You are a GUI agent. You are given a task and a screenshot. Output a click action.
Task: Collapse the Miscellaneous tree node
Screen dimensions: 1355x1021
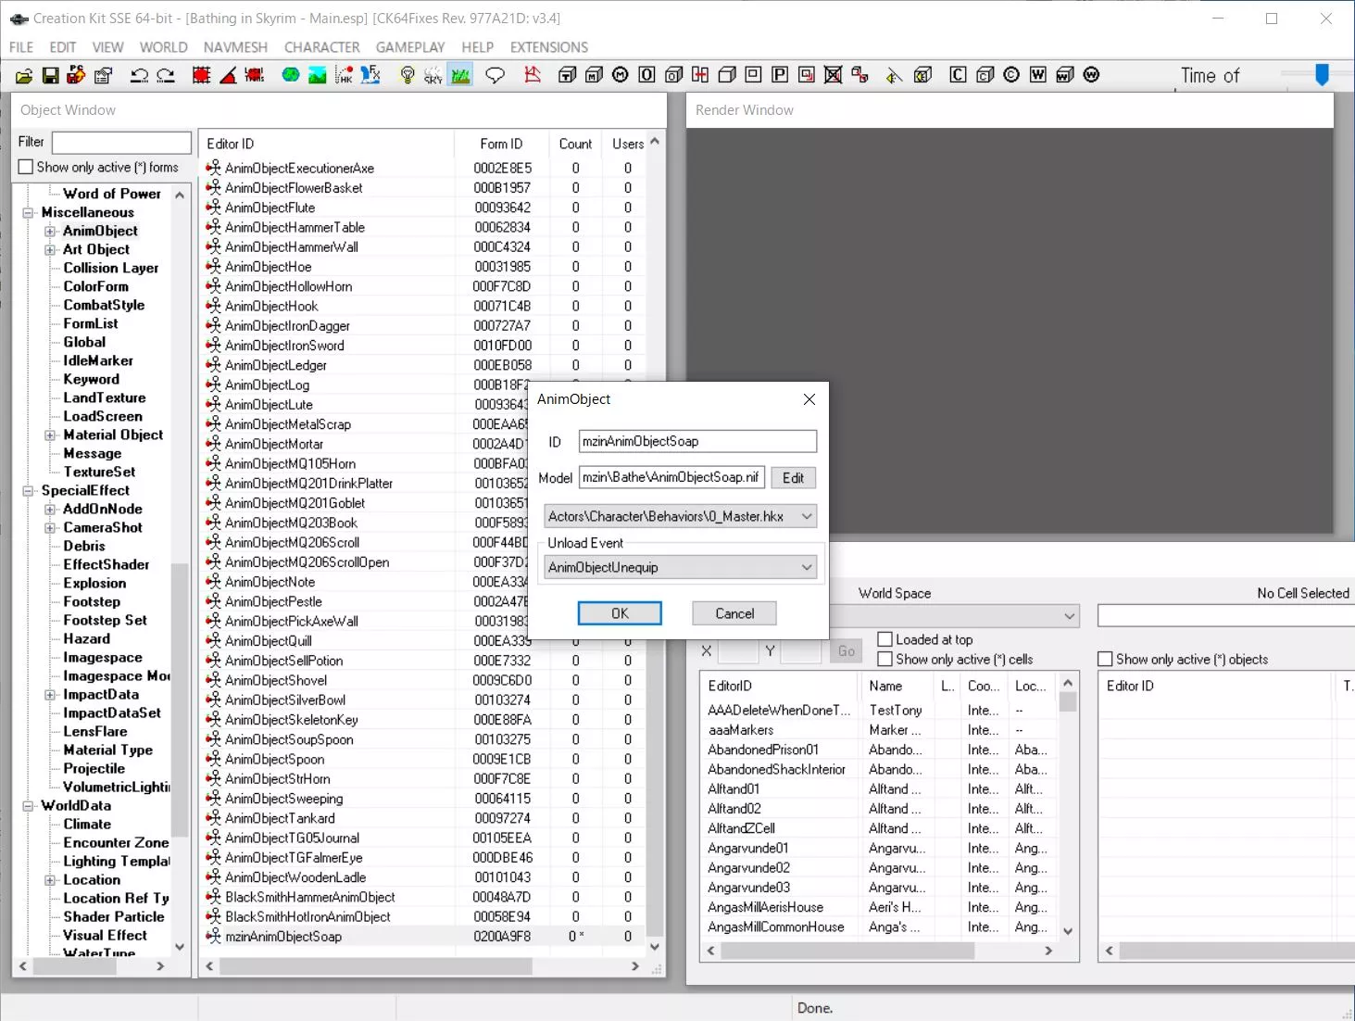(28, 212)
